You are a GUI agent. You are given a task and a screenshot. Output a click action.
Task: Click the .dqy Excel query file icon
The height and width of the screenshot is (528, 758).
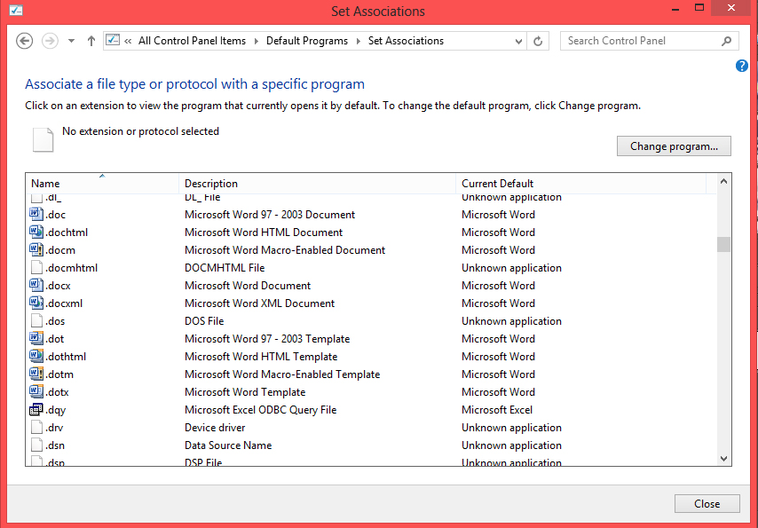tap(36, 410)
